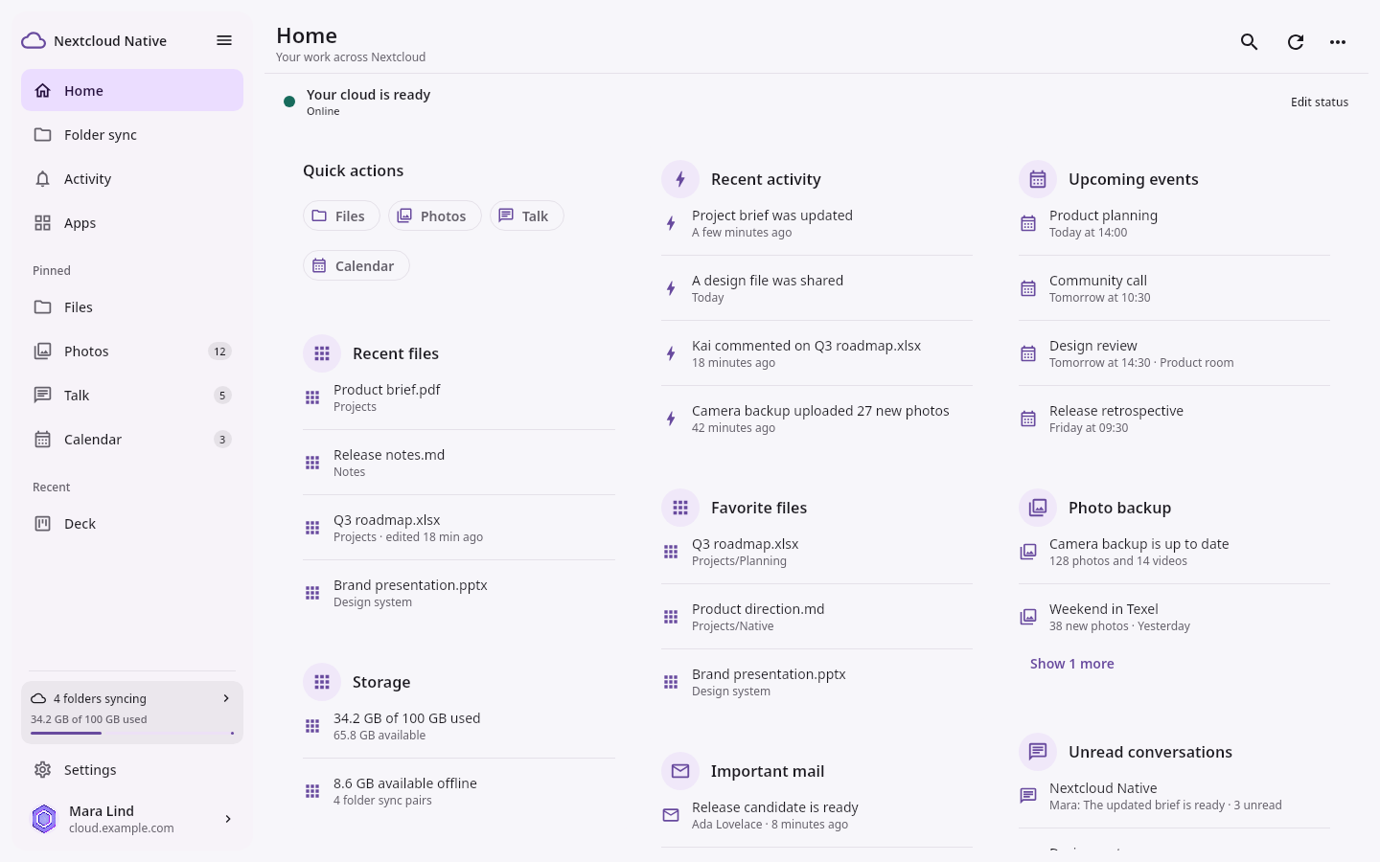Open Settings in the sidebar
The height and width of the screenshot is (862, 1380).
pyautogui.click(x=132, y=769)
